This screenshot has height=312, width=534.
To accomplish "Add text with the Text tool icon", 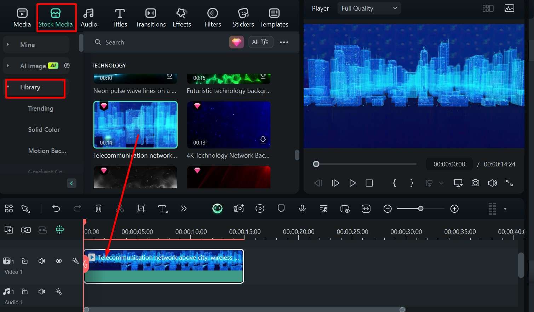I will click(162, 209).
